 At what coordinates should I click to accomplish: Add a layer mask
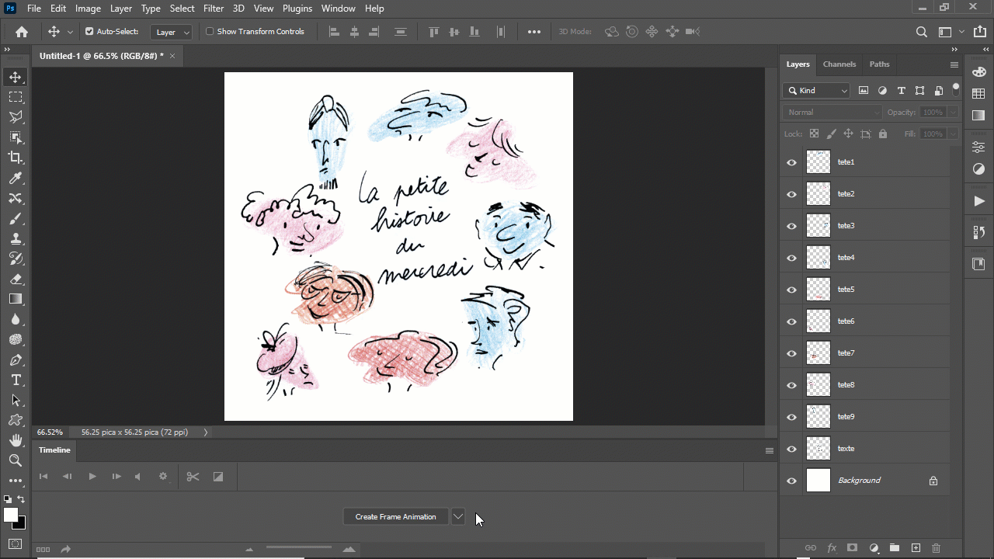click(852, 548)
